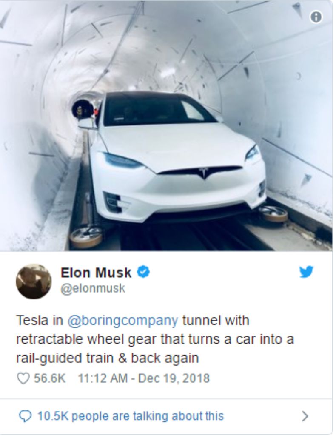Screen dimensions: 336x438
Task: Open the @boringcompany mention
Action: click(x=122, y=320)
